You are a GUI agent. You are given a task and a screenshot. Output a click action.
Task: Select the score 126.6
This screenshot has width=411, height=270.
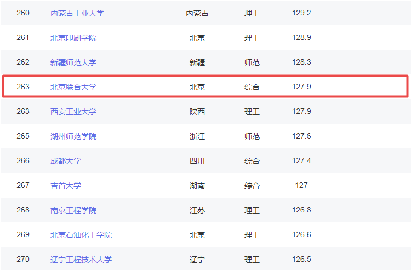point(301,234)
